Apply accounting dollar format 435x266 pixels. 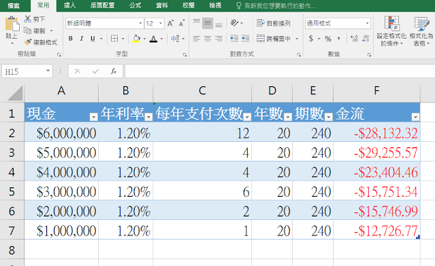(311, 39)
